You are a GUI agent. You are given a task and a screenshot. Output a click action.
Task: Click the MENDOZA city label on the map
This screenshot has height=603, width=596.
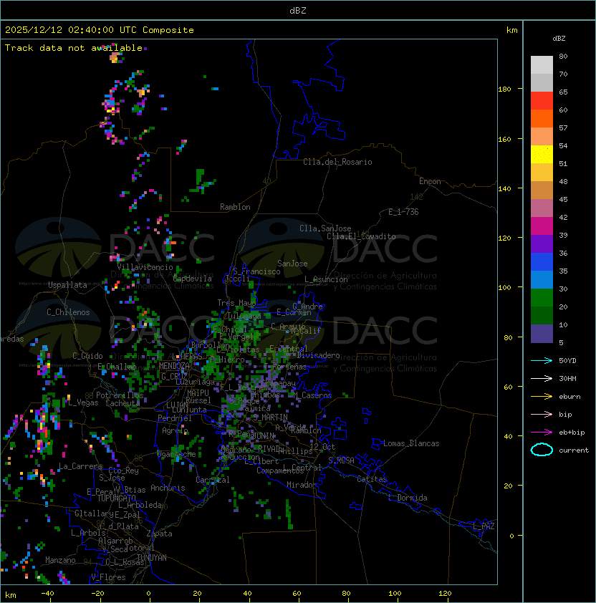point(174,366)
